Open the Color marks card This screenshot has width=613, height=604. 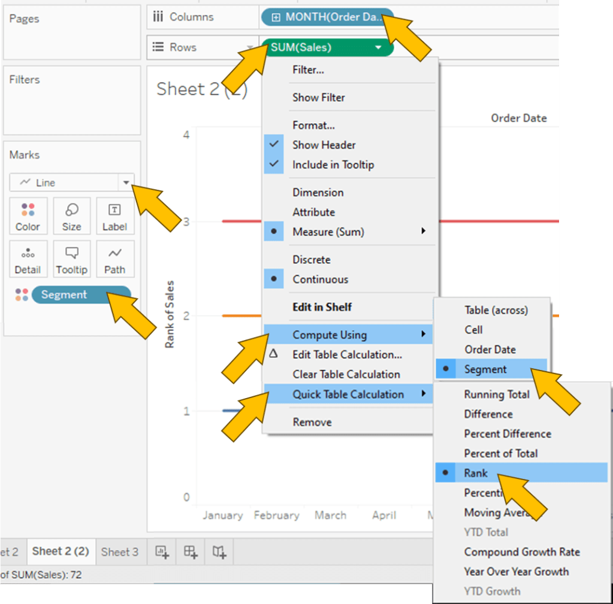click(x=28, y=216)
